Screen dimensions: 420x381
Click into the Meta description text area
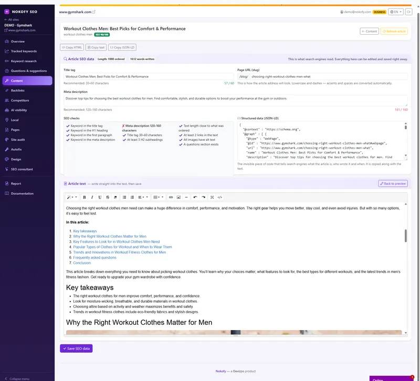[x=236, y=100]
